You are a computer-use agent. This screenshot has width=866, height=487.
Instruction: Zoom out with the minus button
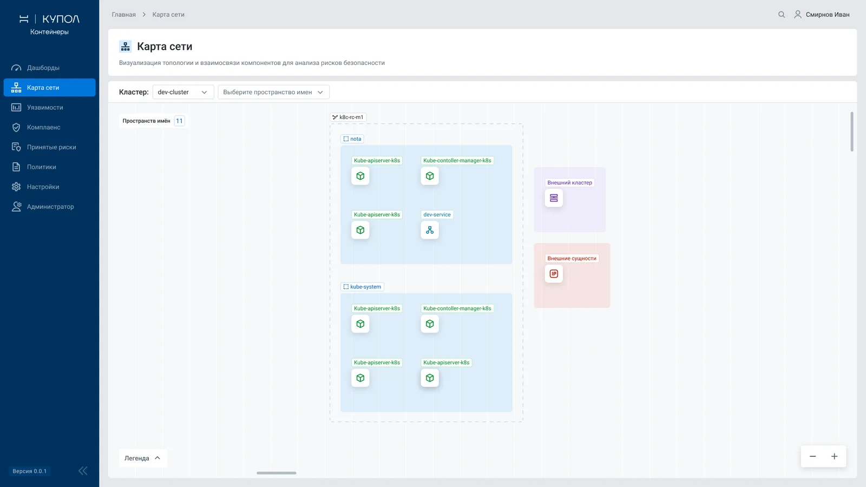click(812, 456)
